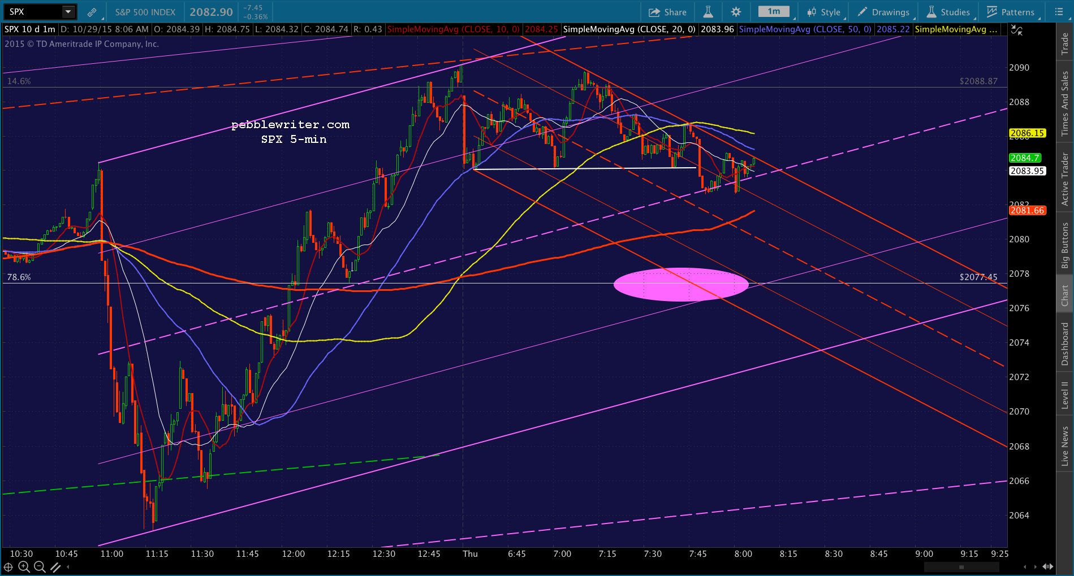This screenshot has height=576, width=1074.
Task: Select the drawing lines tool icon
Action: point(55,567)
